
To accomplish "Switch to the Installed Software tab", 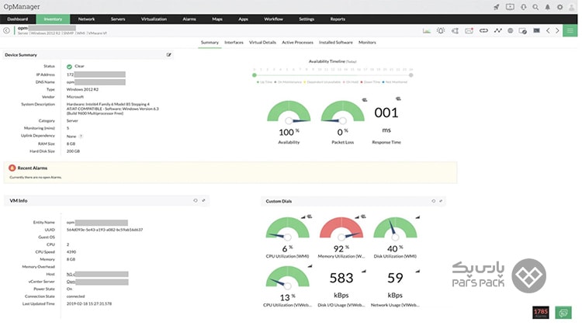I will [x=335, y=43].
